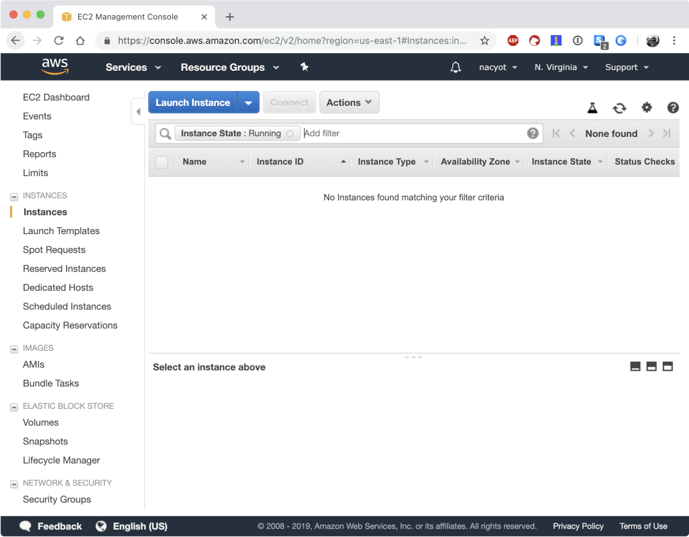Screen dimensions: 689x537
Task: Minimize the details pane layout
Action: [x=635, y=366]
